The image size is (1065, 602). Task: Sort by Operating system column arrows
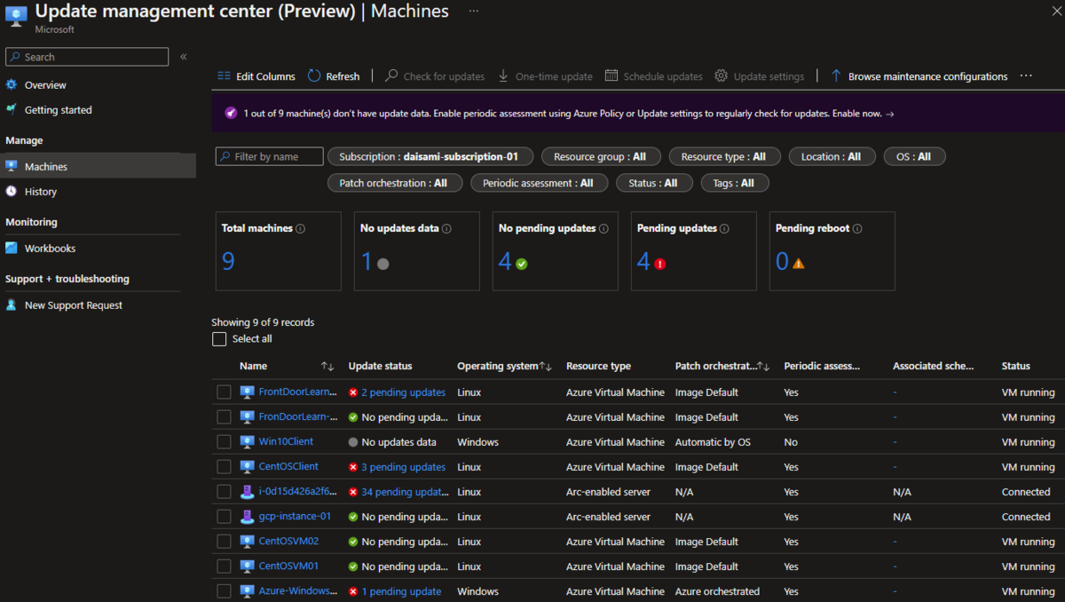pos(546,367)
